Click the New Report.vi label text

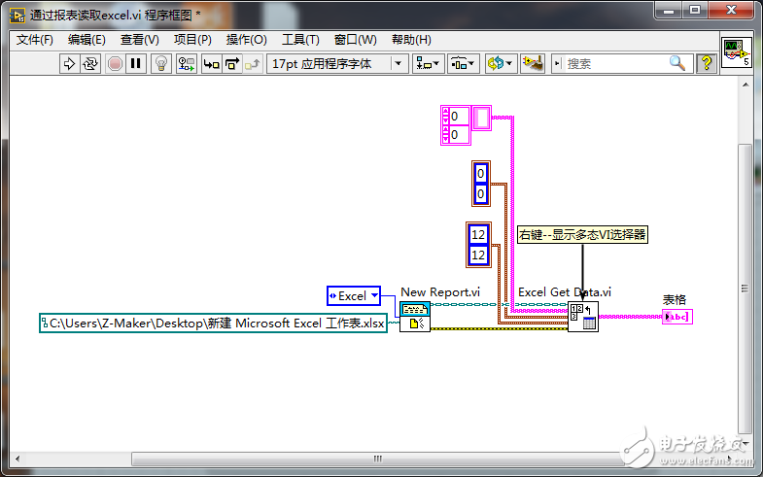tap(440, 292)
